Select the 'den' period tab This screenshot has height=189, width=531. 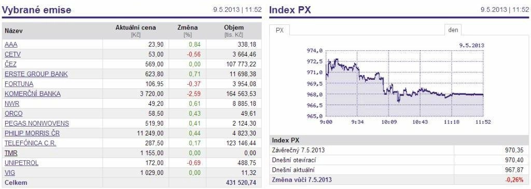(x=453, y=30)
